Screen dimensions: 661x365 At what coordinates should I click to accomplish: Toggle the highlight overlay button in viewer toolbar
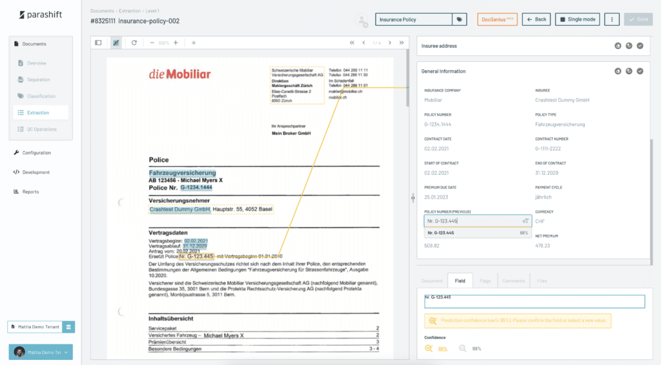(116, 43)
